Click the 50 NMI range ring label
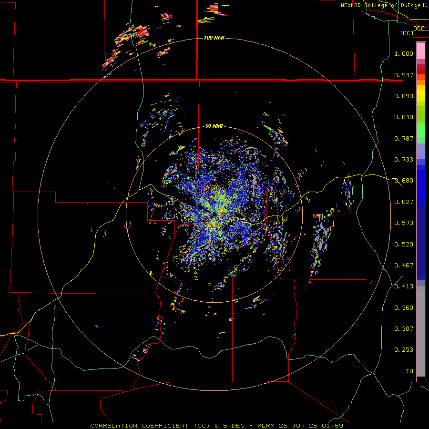Image resolution: width=429 pixels, height=429 pixels. coord(214,126)
